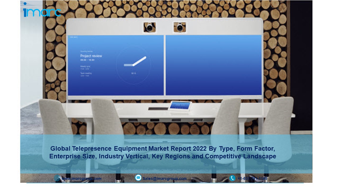Click the imarc logo
Viewport: 339px width, 191px height.
(42, 10)
